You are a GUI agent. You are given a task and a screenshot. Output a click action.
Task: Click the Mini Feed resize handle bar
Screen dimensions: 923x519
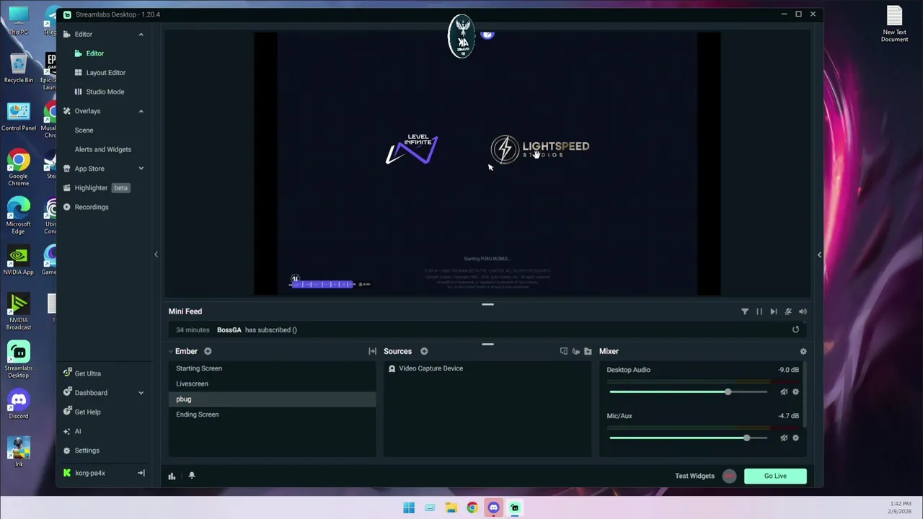coord(487,304)
